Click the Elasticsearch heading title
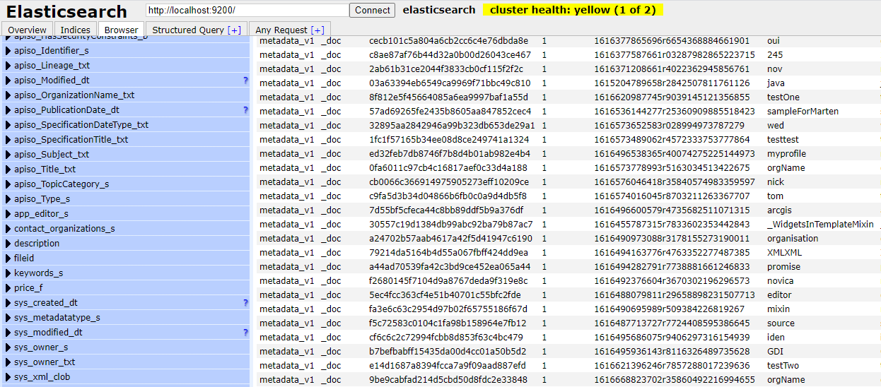Screen dimensions: 881x387 pos(66,11)
